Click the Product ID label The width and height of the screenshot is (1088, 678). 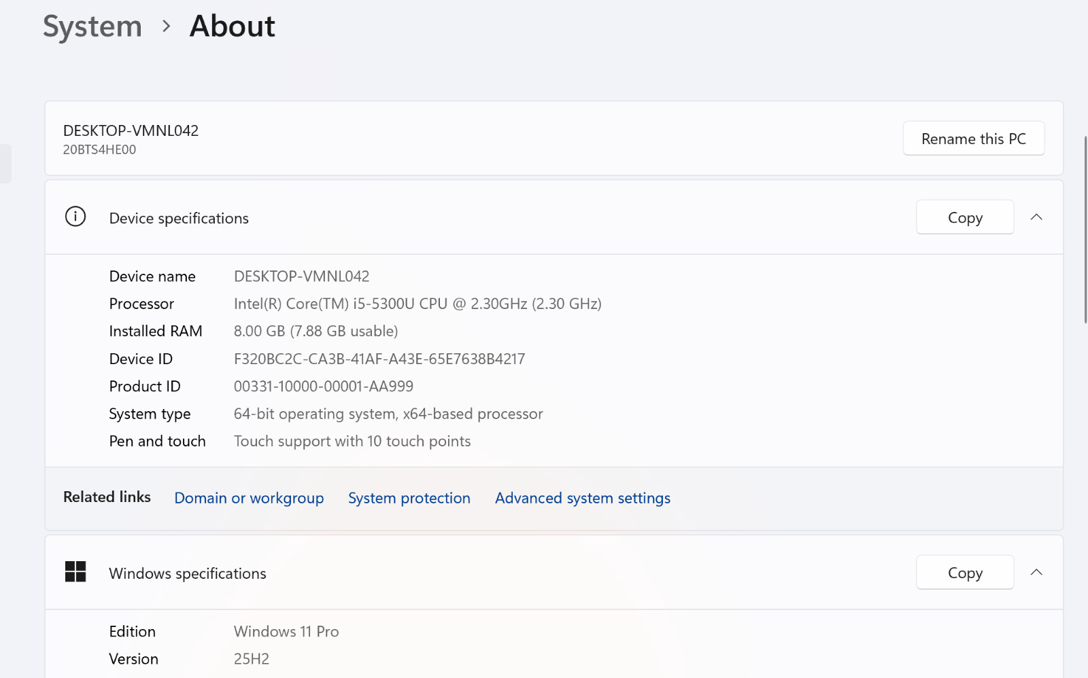pos(145,387)
